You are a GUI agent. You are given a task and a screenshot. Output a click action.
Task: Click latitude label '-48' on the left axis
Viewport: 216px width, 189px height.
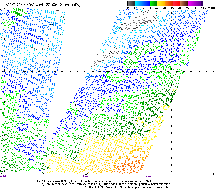pyautogui.click(x=3, y=136)
